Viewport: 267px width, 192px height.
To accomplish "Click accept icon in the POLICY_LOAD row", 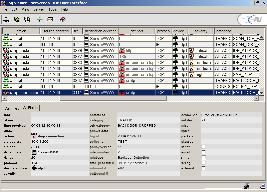I will pos(6,86).
